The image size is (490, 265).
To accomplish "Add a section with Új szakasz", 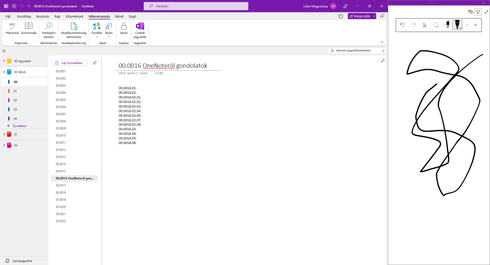I will coord(17,126).
